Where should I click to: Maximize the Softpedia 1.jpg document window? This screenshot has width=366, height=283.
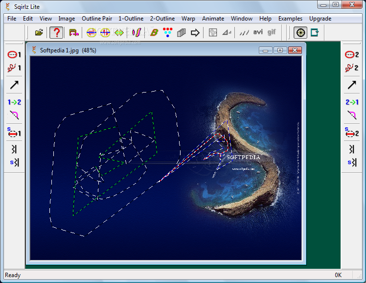pyautogui.click(x=280, y=50)
